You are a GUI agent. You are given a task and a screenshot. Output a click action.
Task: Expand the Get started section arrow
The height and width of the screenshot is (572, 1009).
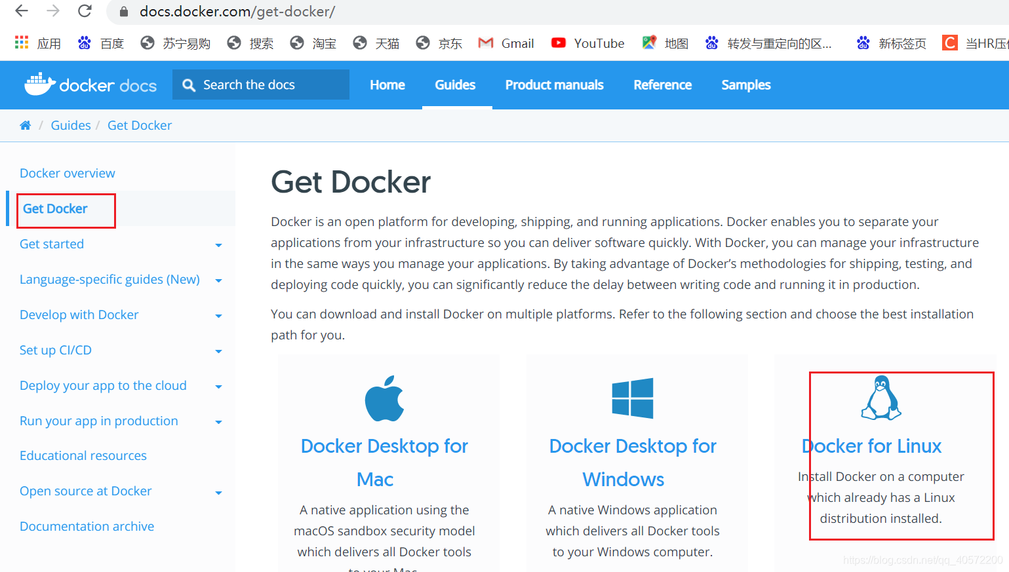click(x=219, y=245)
